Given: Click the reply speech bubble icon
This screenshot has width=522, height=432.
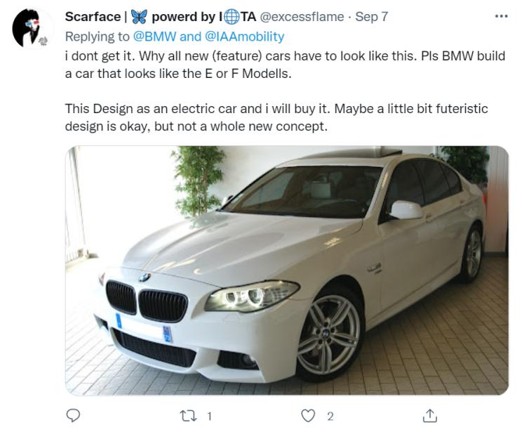Looking at the screenshot, I should (73, 416).
